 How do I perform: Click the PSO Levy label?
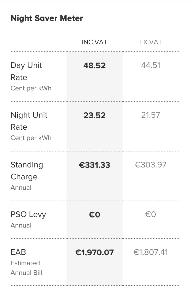[28, 215]
